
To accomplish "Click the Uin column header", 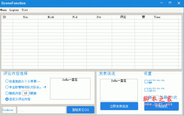I will point(25,17).
